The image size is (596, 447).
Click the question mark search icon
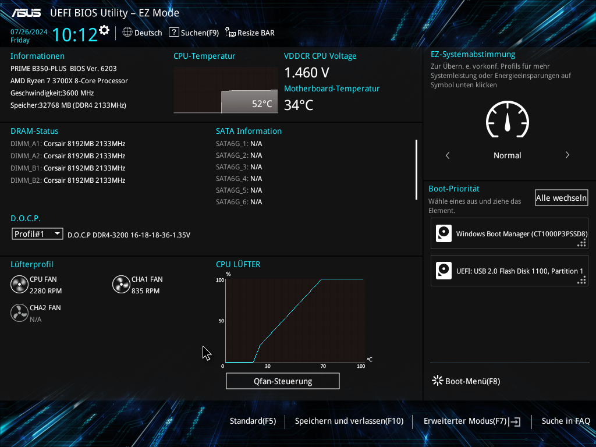(x=173, y=33)
